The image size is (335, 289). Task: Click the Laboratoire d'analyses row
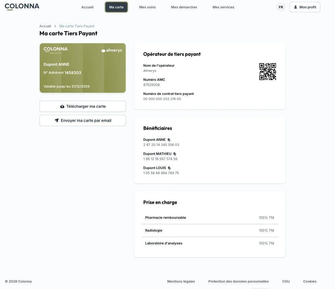click(x=210, y=243)
